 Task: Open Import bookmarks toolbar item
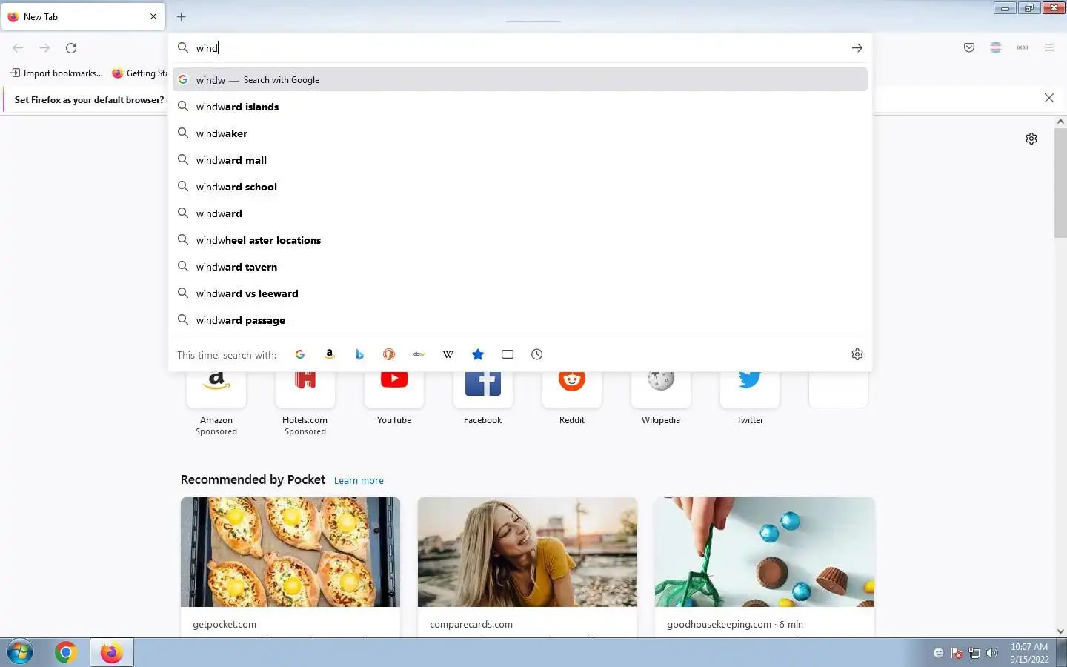56,73
